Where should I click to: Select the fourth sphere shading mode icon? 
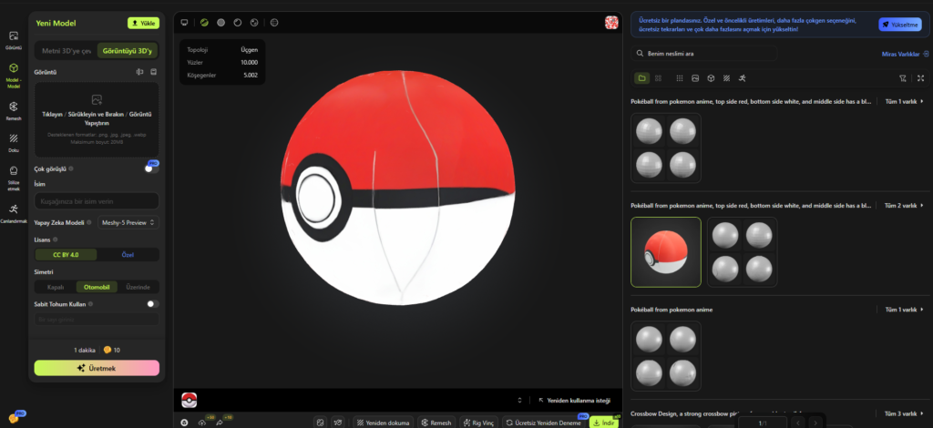coord(255,23)
